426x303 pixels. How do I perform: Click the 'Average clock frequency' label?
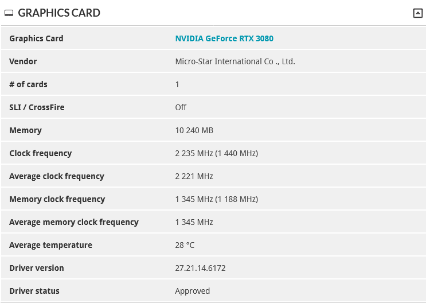click(x=57, y=176)
